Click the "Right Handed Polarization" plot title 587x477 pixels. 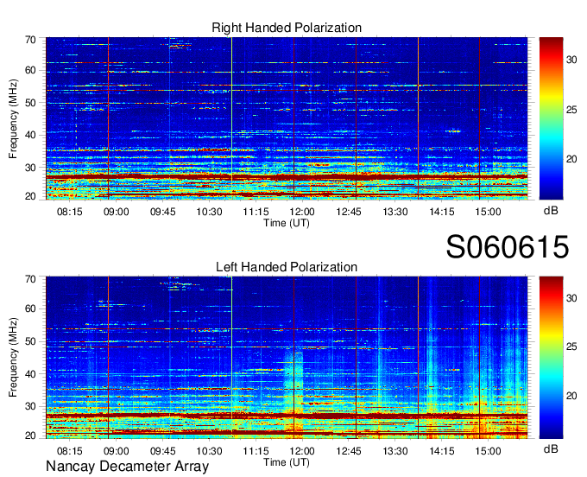(x=287, y=28)
